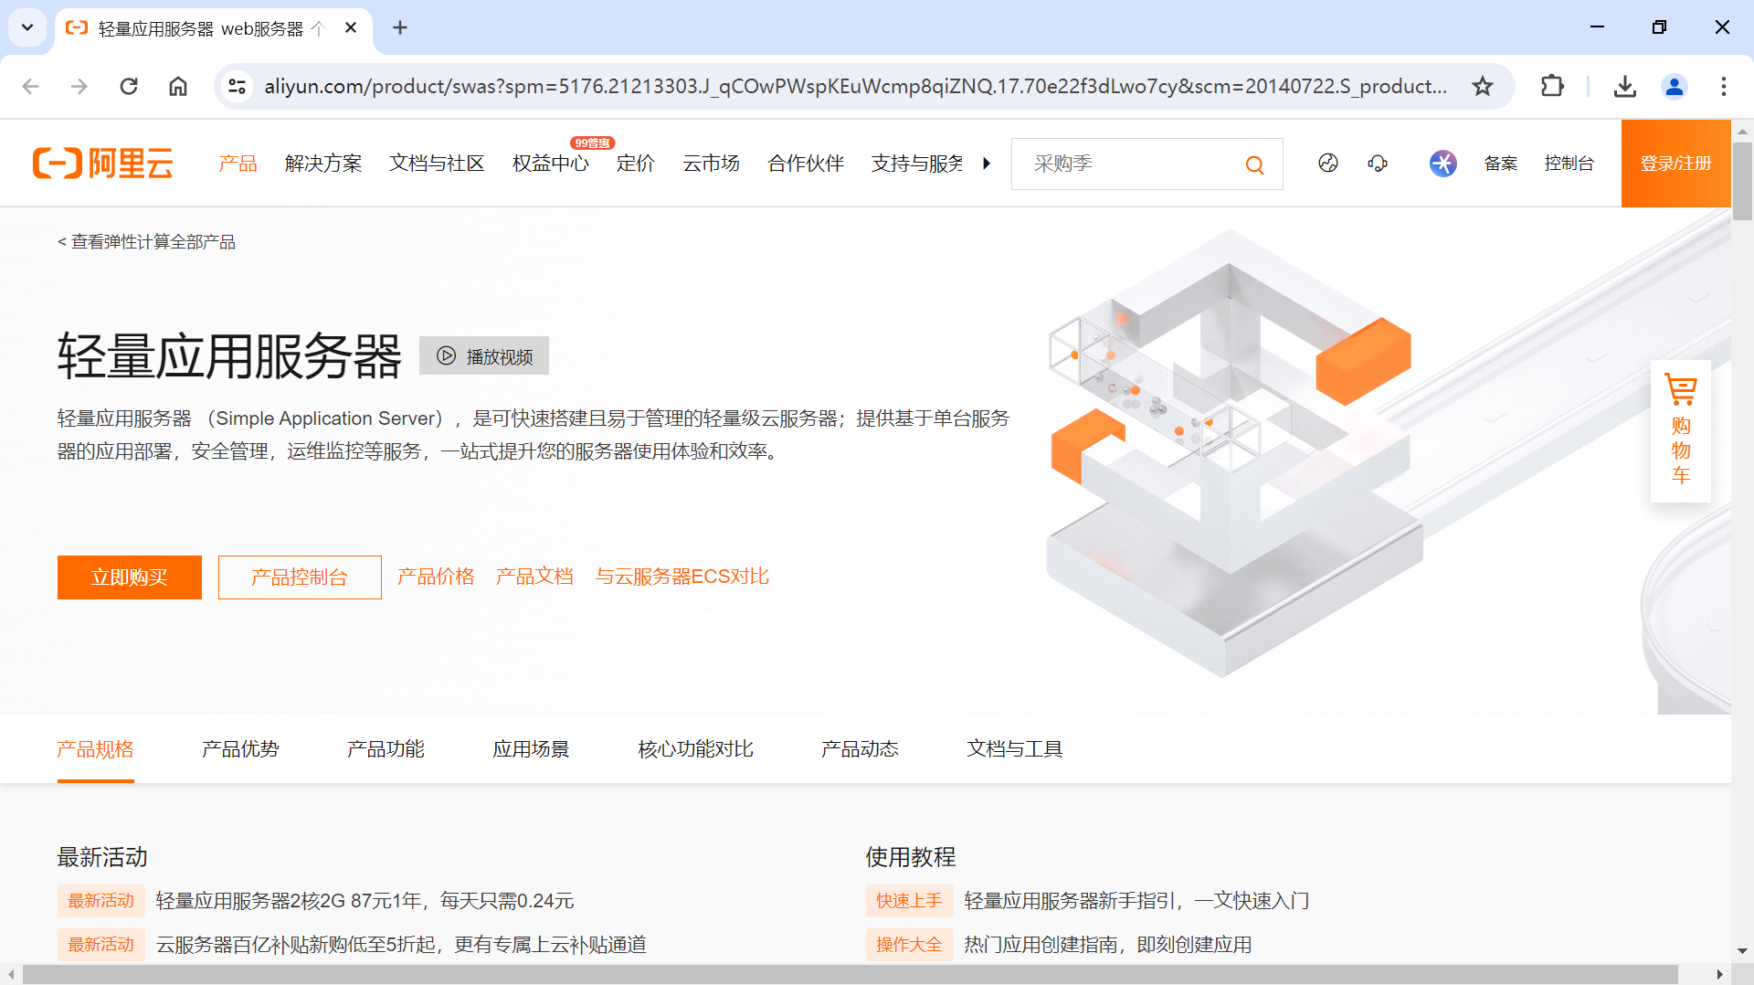Select the 产品优势 tab
Viewport: 1754px width, 985px height.
(240, 749)
